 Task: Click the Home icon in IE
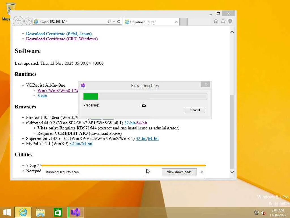216,21
